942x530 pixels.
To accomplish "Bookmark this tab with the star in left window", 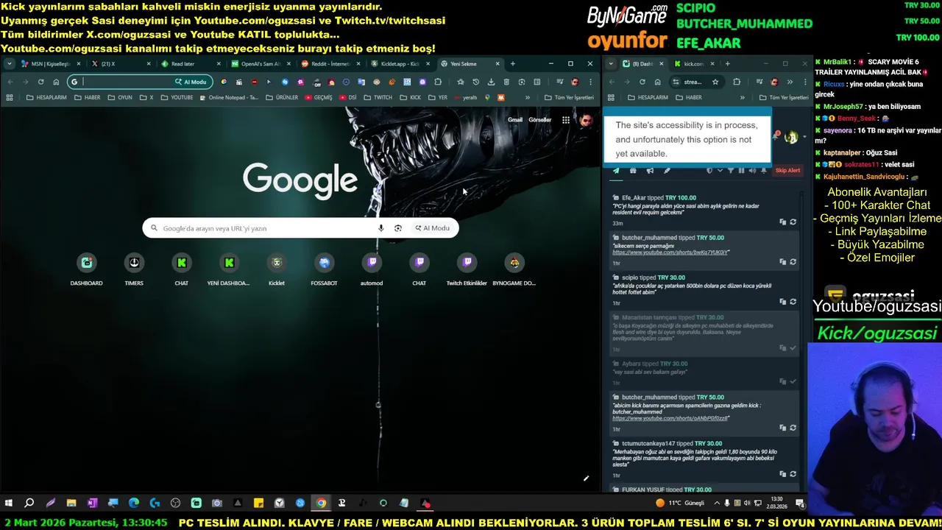I will 461,82.
